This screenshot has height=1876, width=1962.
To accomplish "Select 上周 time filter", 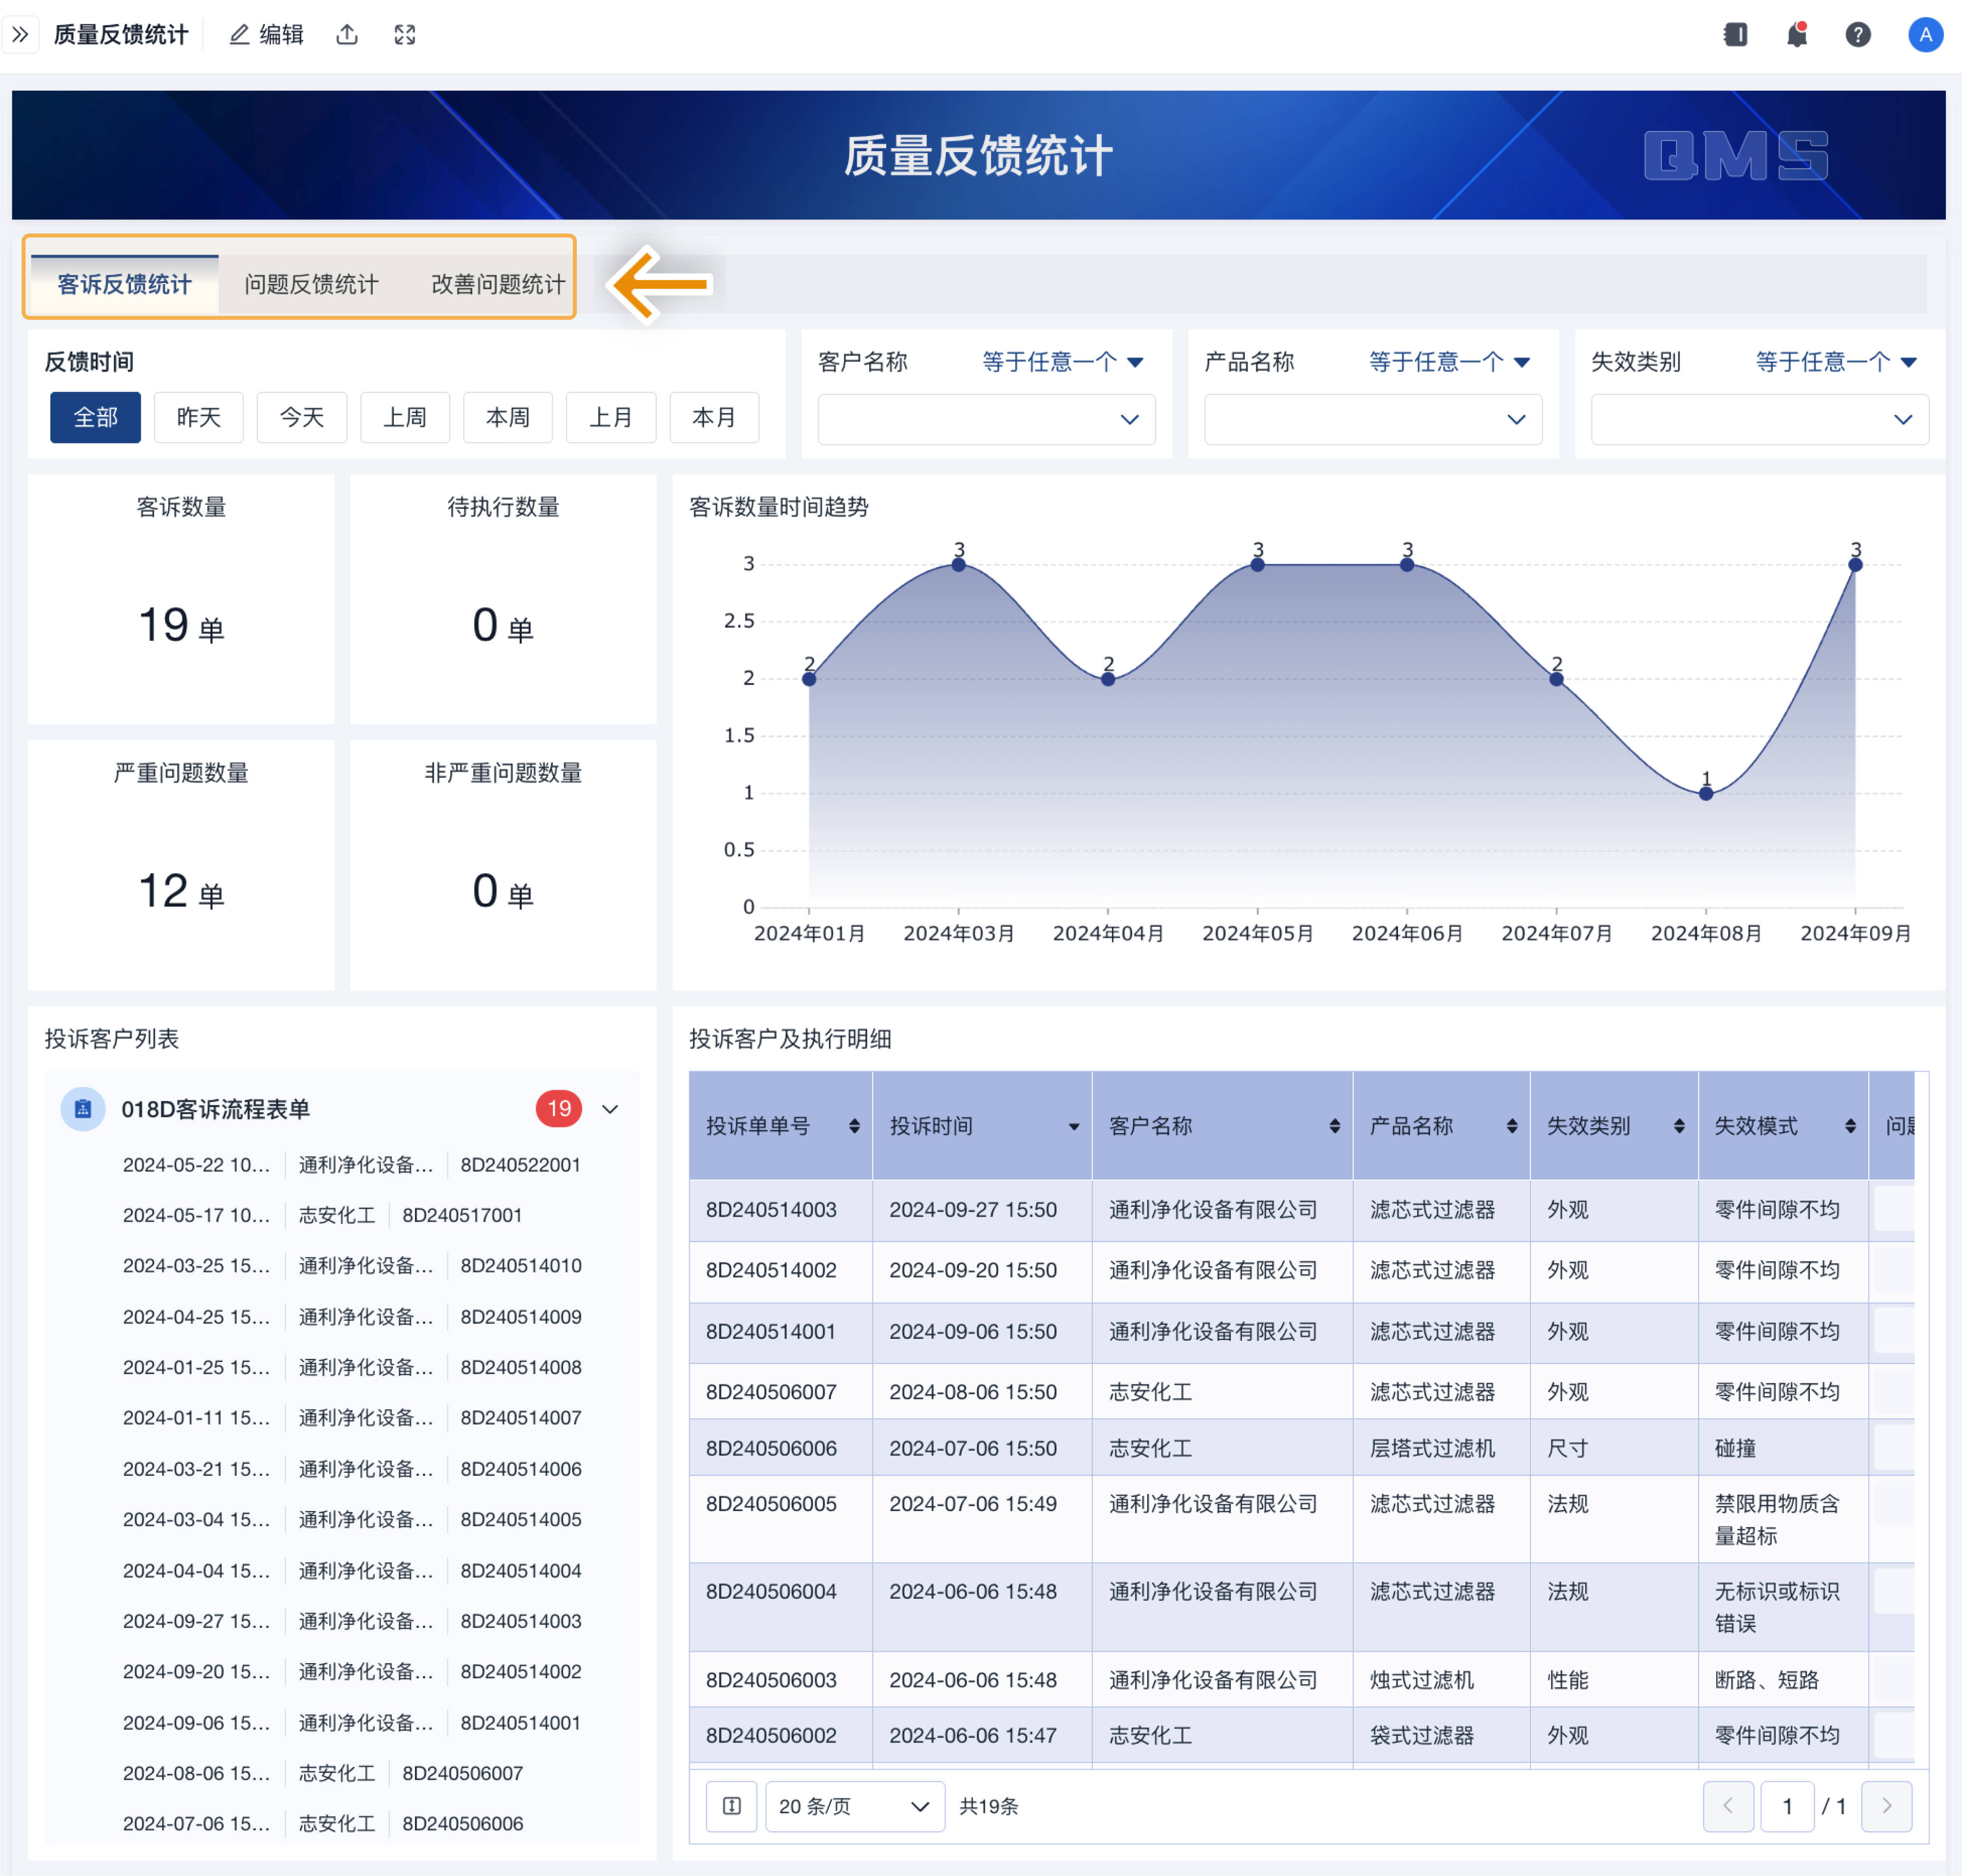I will pyautogui.click(x=404, y=417).
